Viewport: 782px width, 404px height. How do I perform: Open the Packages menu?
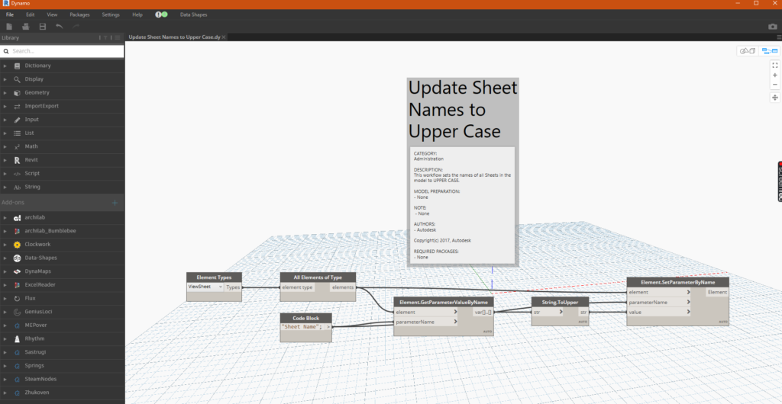pos(79,14)
